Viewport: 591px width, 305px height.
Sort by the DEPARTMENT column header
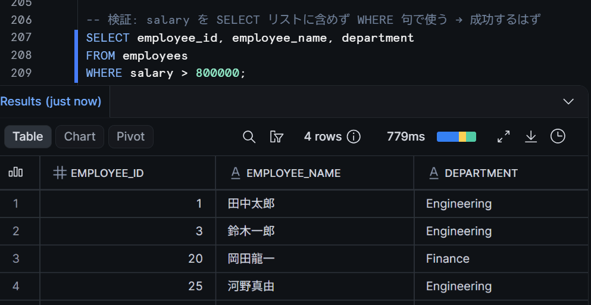click(481, 173)
